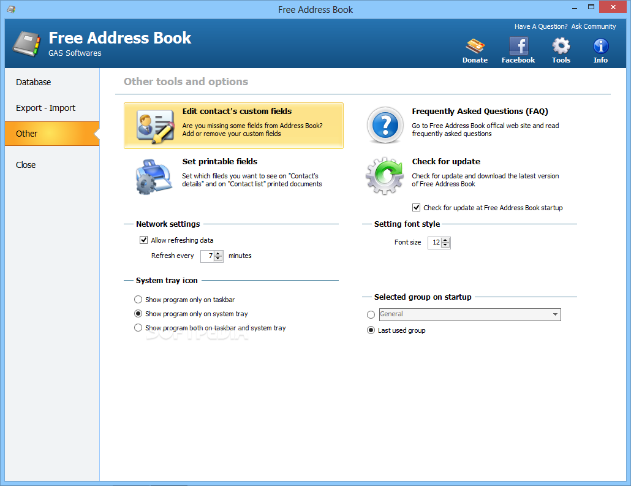The width and height of the screenshot is (631, 486).
Task: Open the Facebook page icon
Action: pos(518,46)
